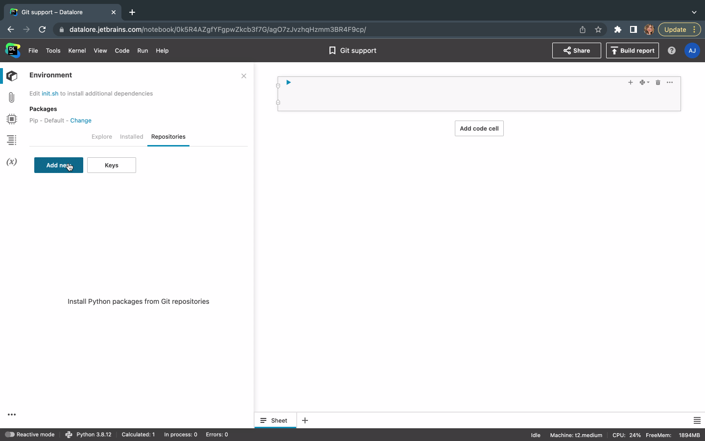Screen dimensions: 705x441
Task: Click the Python 3.8.12 kernel indicator
Action: click(x=89, y=435)
